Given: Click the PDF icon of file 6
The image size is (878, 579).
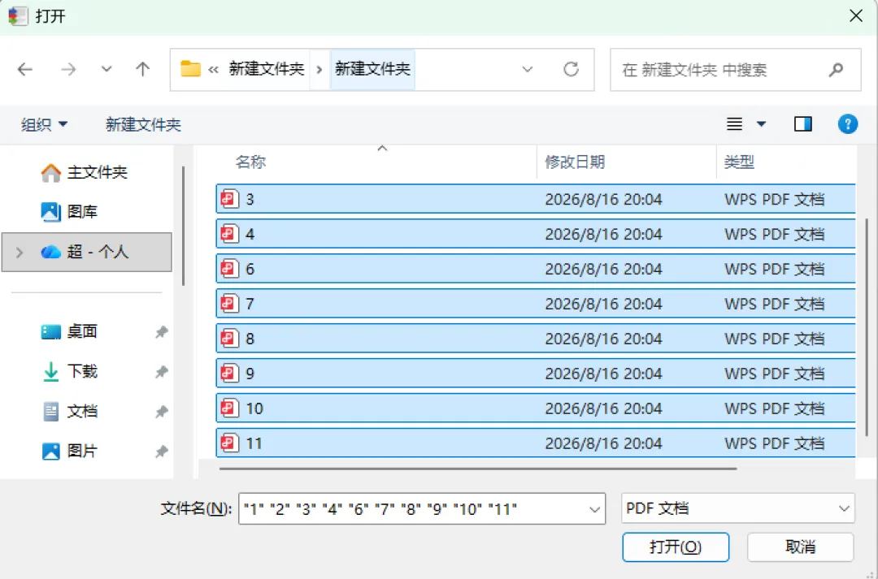Looking at the screenshot, I should 229,269.
